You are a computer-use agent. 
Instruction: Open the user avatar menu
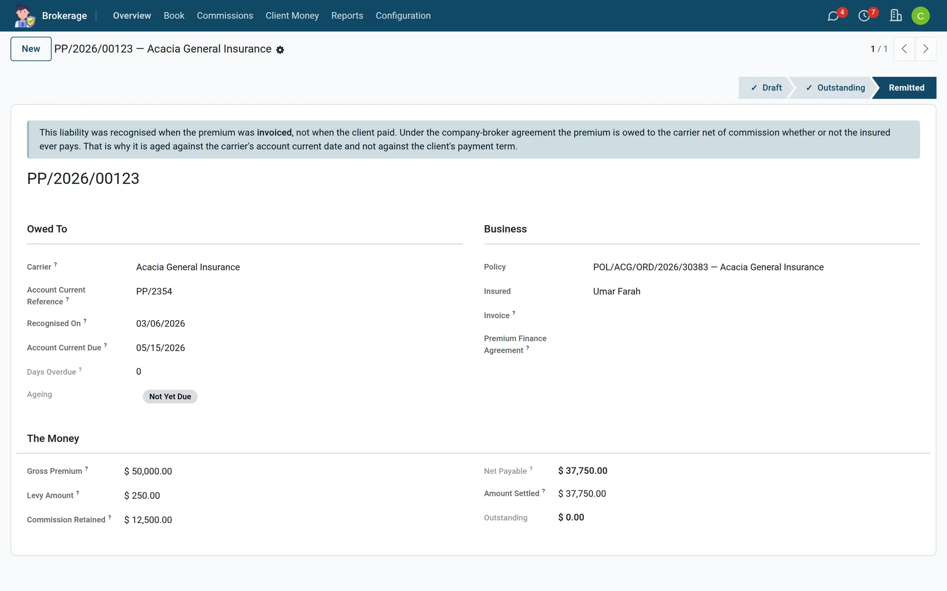point(920,16)
